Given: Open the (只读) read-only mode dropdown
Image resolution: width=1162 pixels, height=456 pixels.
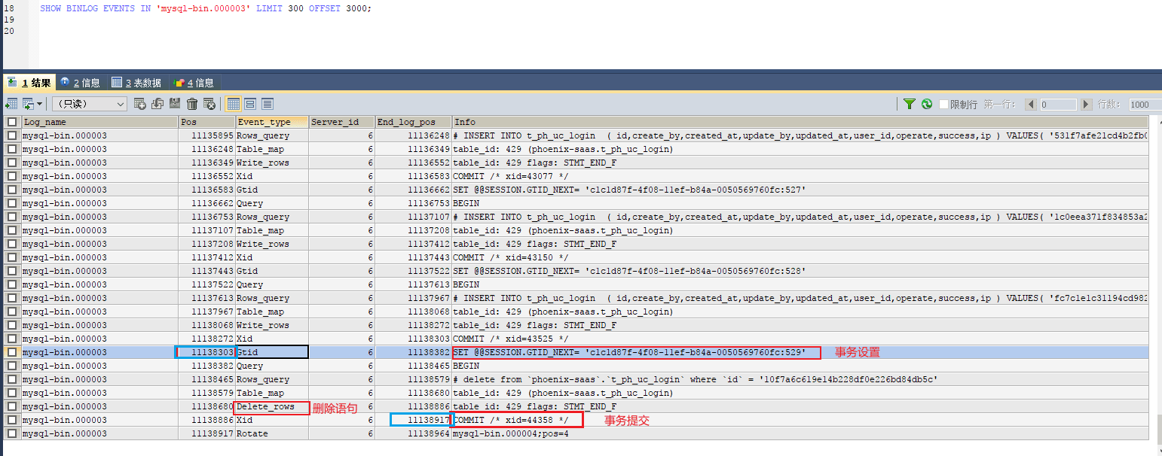Looking at the screenshot, I should point(90,104).
